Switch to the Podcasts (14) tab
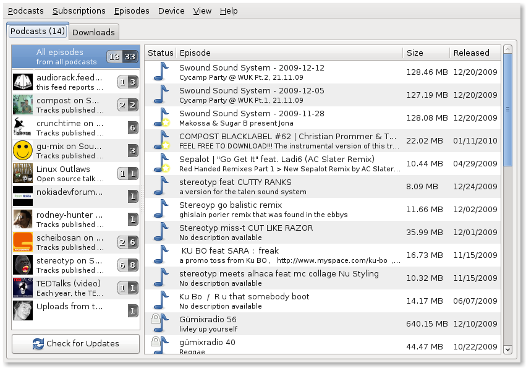 coord(38,31)
